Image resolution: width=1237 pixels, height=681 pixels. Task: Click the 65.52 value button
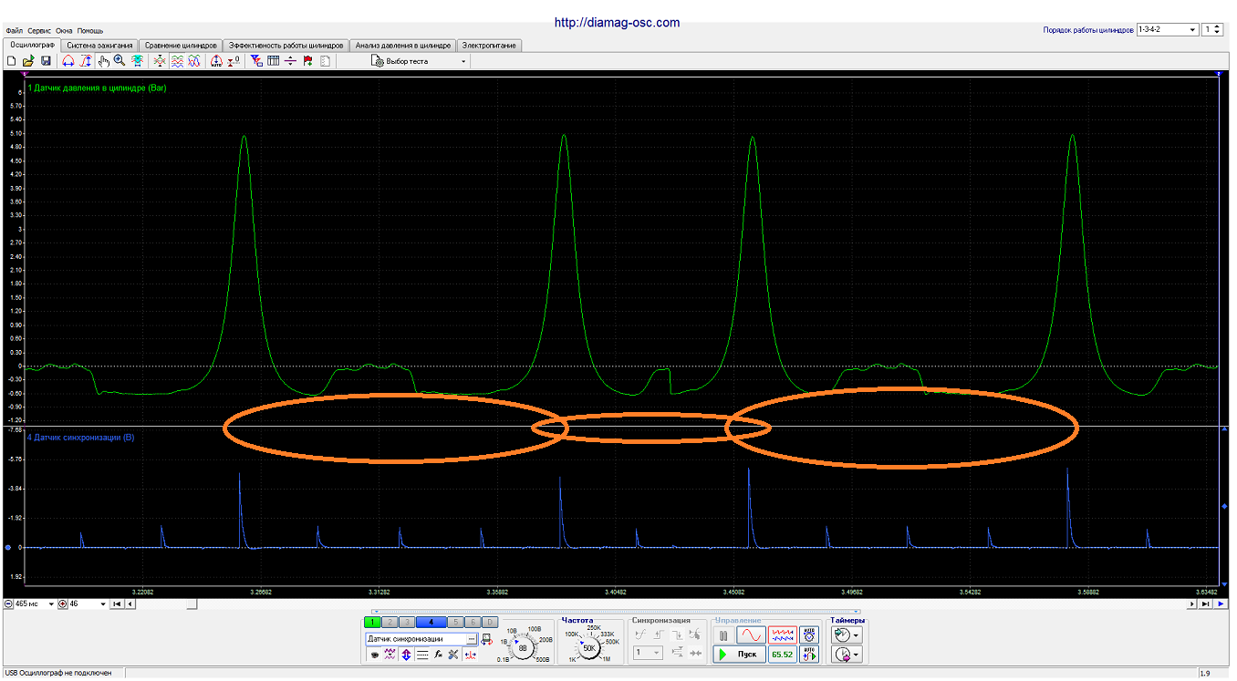pos(782,655)
